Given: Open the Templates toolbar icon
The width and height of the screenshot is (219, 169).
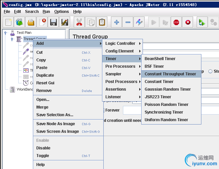Looking at the screenshot, I should 19,22.
